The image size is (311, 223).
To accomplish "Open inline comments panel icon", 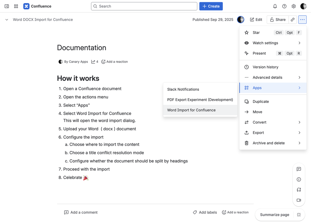I will [299, 169].
